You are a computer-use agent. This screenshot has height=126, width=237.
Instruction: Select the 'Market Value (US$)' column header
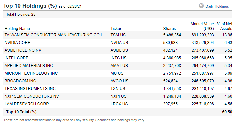[202, 26]
